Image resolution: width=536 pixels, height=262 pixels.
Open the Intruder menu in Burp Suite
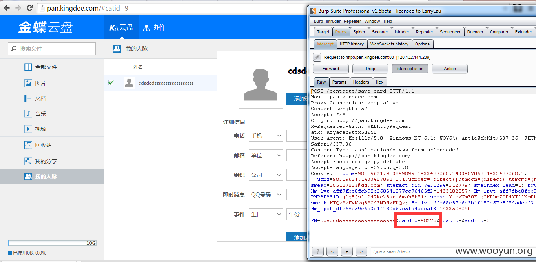point(333,21)
